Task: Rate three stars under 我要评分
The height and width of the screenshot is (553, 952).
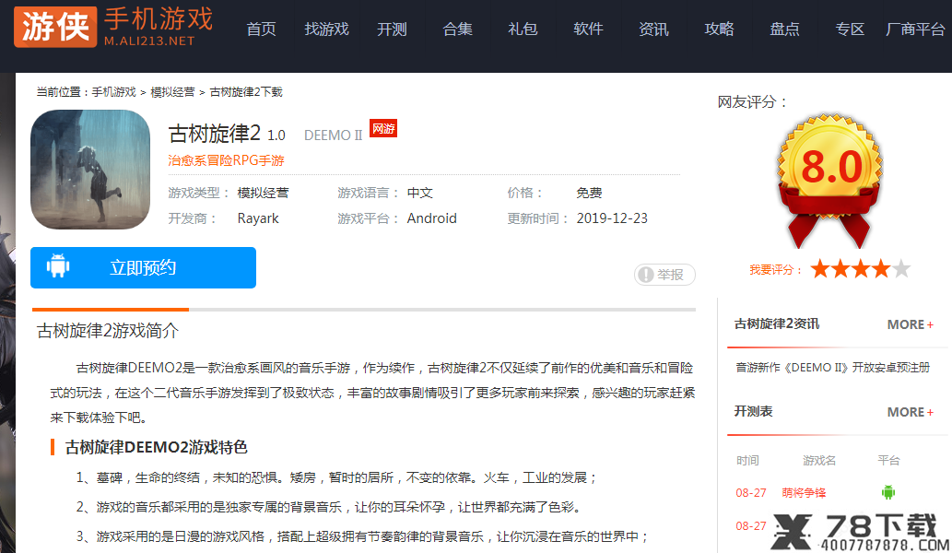Action: [x=861, y=268]
